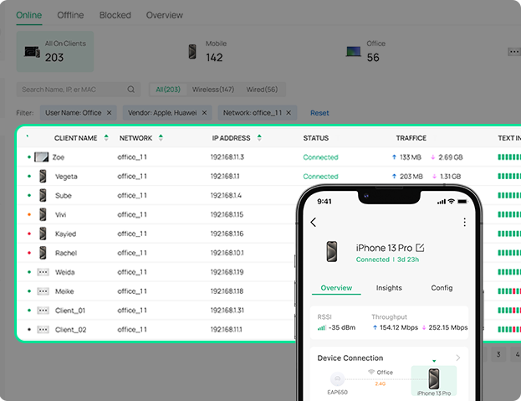Sort by Client Name column

click(x=106, y=138)
